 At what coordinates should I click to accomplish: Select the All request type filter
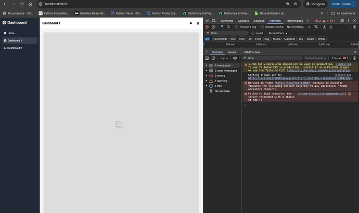pos(207,39)
